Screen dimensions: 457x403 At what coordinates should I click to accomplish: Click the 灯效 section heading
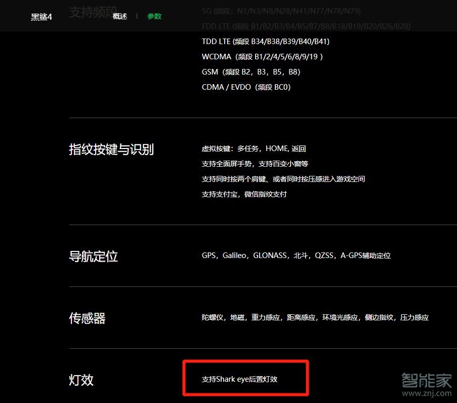(81, 380)
